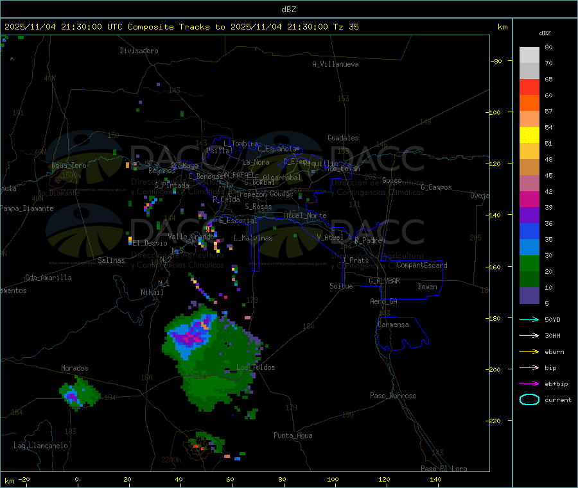Select the 'CompantEscard' map label
This screenshot has height=488, width=578.
[x=422, y=265]
